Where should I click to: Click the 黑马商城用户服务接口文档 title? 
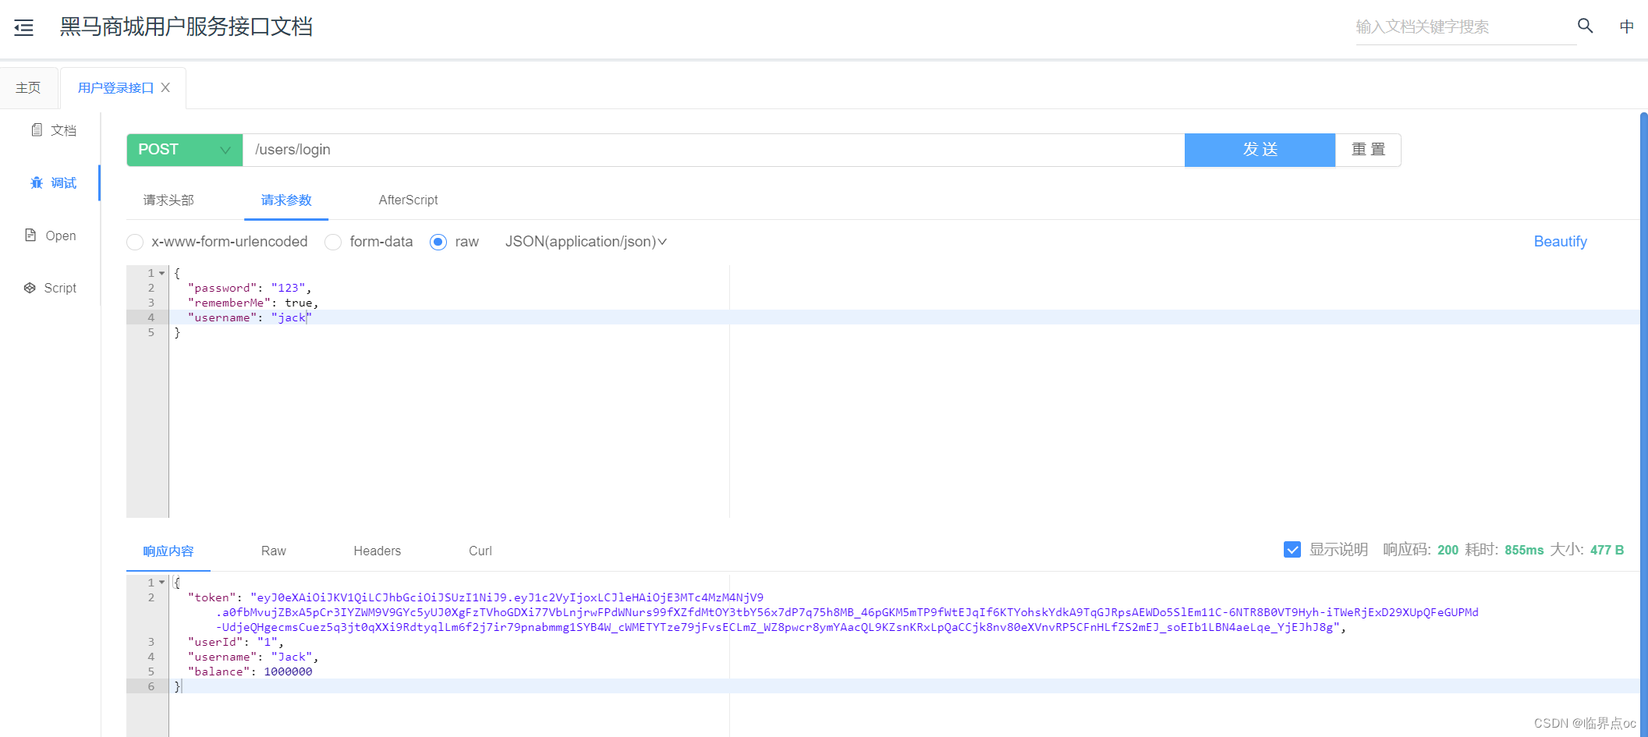click(x=186, y=27)
